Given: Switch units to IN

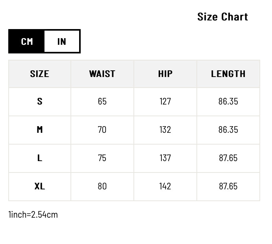Looking at the screenshot, I should [x=62, y=41].
